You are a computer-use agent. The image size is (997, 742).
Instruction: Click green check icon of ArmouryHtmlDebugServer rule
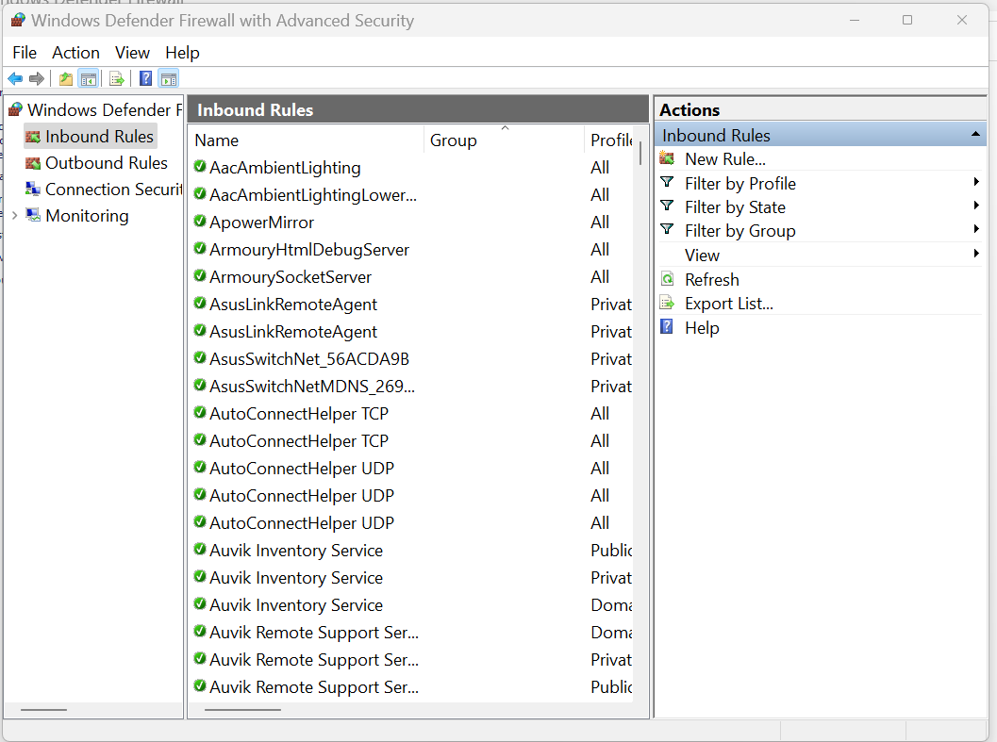(x=200, y=249)
